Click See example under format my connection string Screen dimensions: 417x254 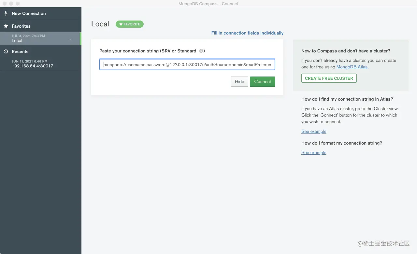(x=314, y=152)
